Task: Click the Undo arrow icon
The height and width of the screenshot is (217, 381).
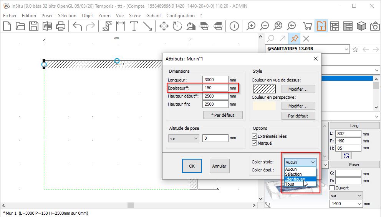Action: coord(77,26)
